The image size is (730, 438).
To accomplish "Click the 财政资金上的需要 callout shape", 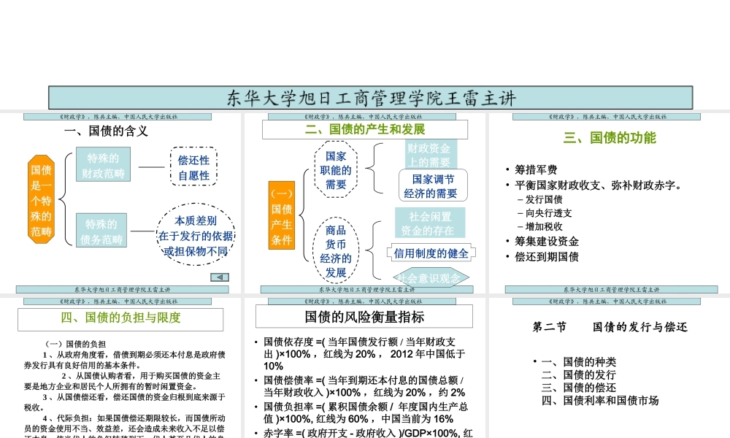I will point(430,153).
